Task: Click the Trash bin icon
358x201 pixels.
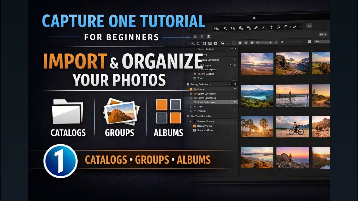Action: pos(195,78)
